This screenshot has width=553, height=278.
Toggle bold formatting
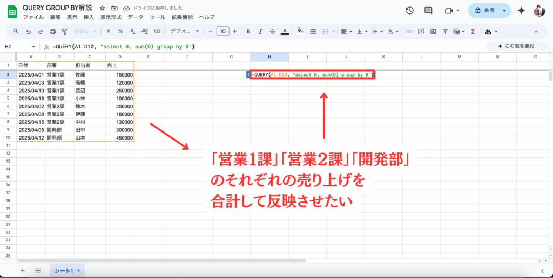click(x=248, y=31)
